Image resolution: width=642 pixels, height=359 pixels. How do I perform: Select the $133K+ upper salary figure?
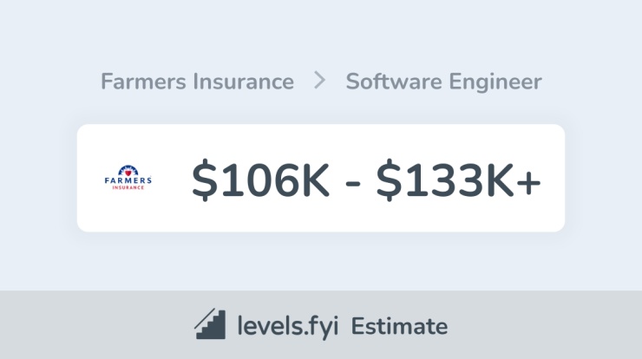458,179
